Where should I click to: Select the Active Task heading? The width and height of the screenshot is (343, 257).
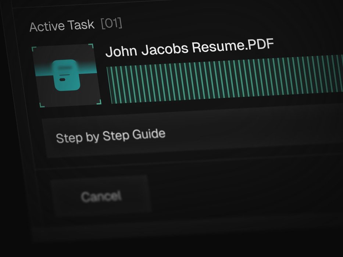(x=62, y=26)
